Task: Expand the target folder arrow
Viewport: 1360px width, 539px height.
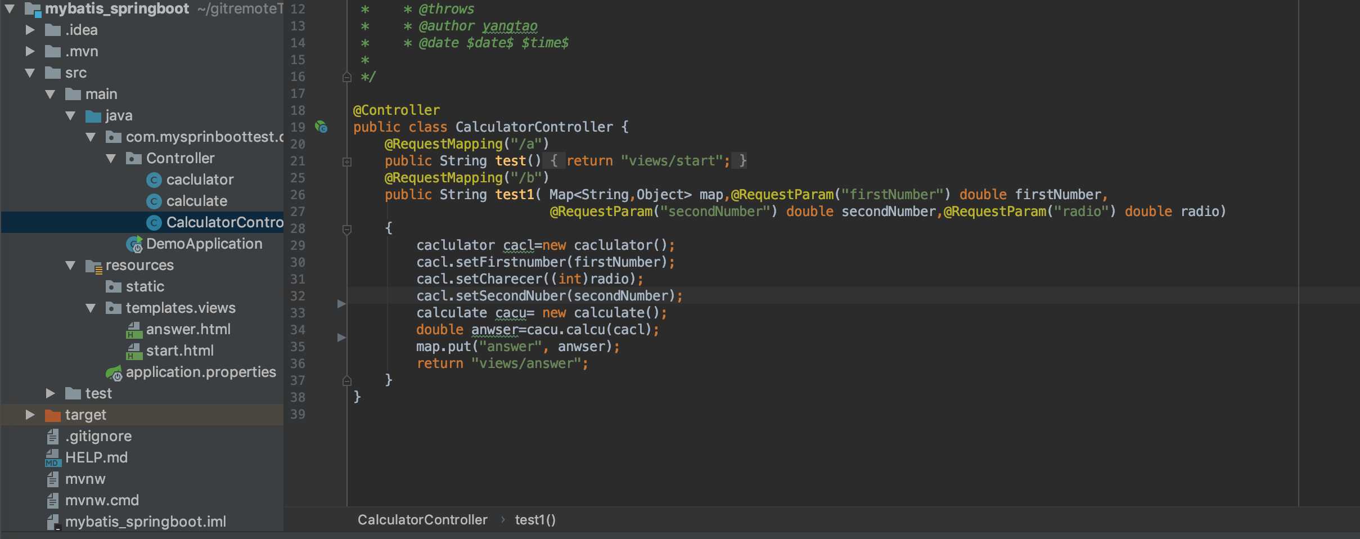Action: [30, 415]
